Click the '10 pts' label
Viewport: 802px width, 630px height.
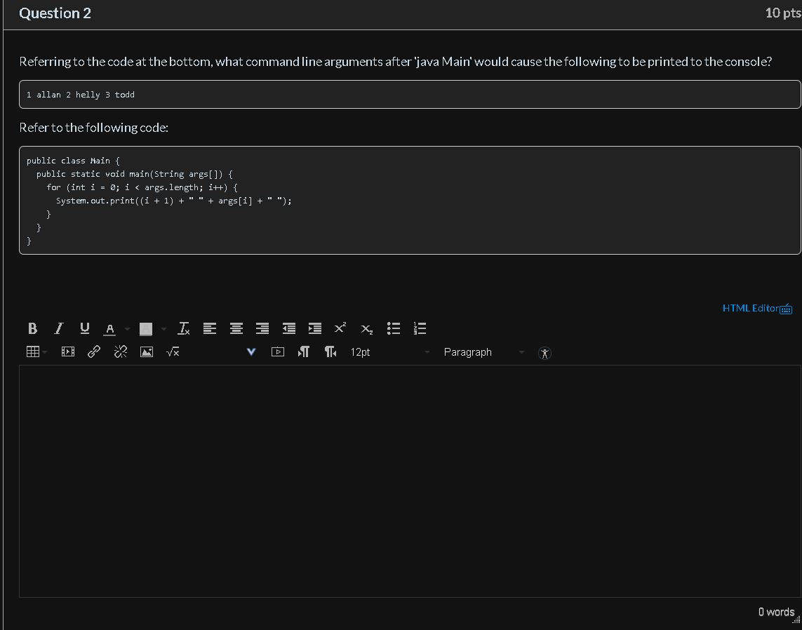pos(783,13)
